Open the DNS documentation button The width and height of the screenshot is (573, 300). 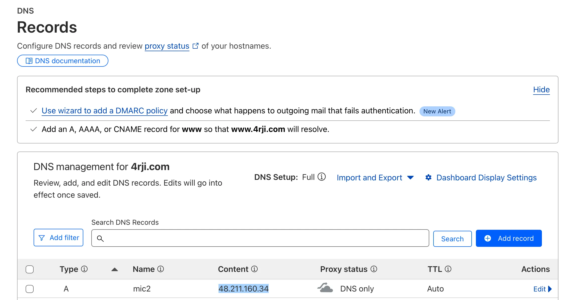point(63,61)
